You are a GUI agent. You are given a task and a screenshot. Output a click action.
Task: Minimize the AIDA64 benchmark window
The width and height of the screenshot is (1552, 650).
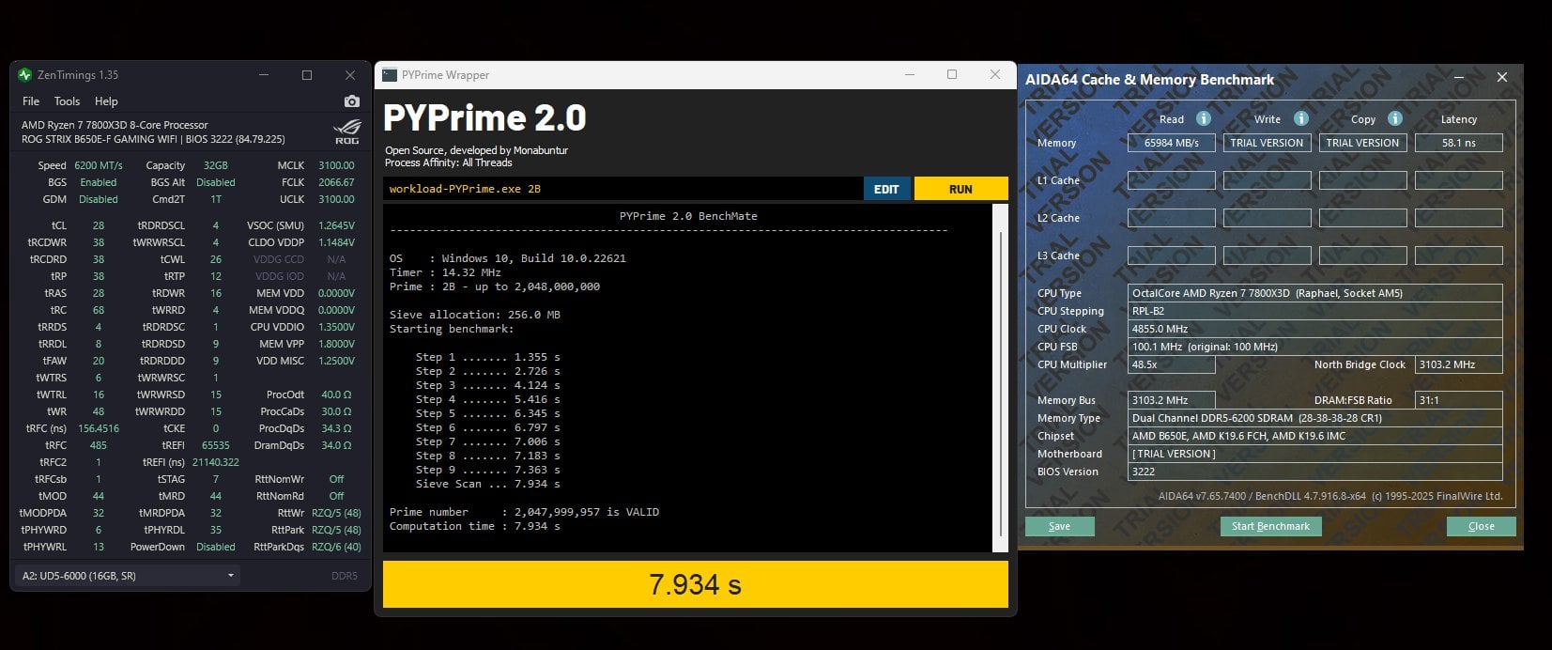tap(1459, 78)
